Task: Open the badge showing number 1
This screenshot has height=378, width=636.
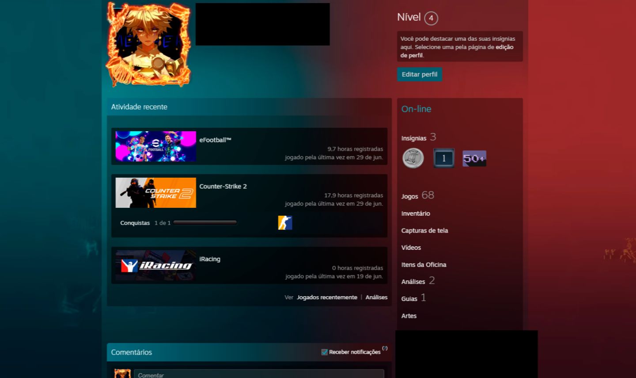Action: (444, 158)
